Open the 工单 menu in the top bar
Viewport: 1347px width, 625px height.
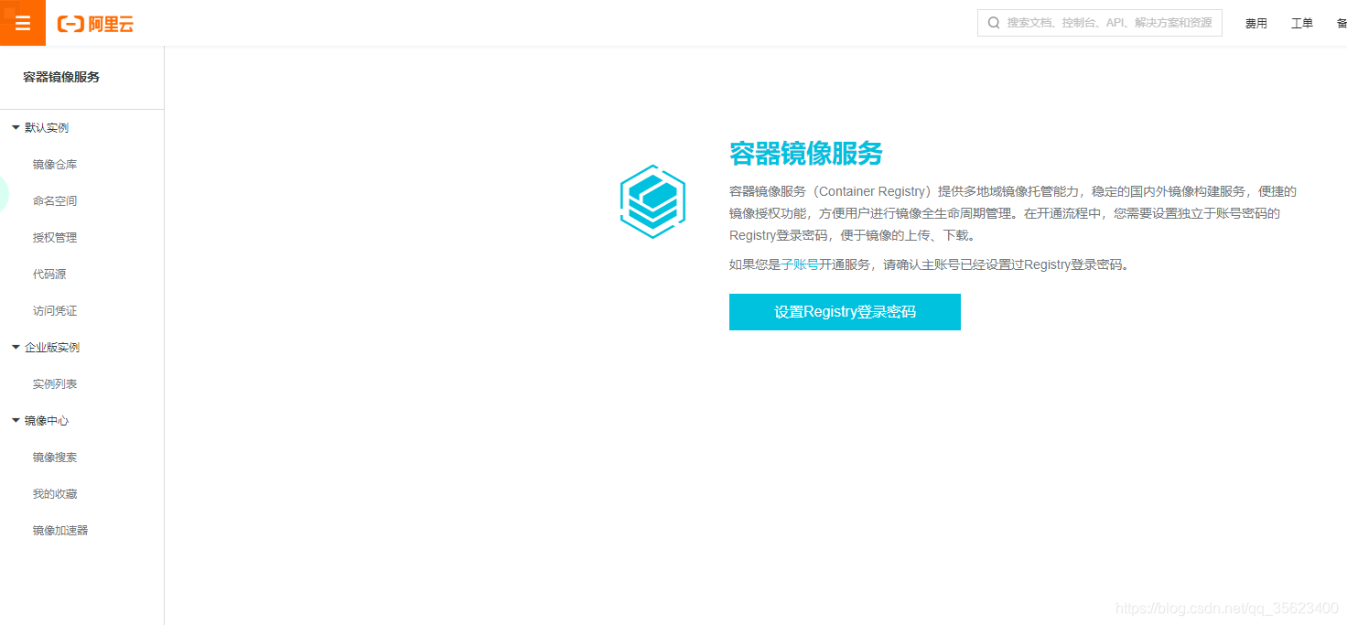[x=1301, y=23]
